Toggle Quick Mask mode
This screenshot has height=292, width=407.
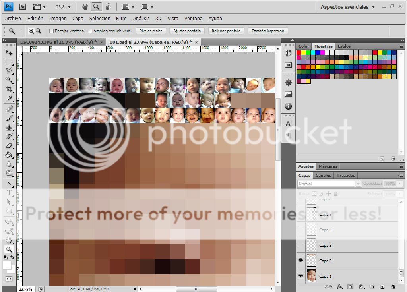point(9,279)
